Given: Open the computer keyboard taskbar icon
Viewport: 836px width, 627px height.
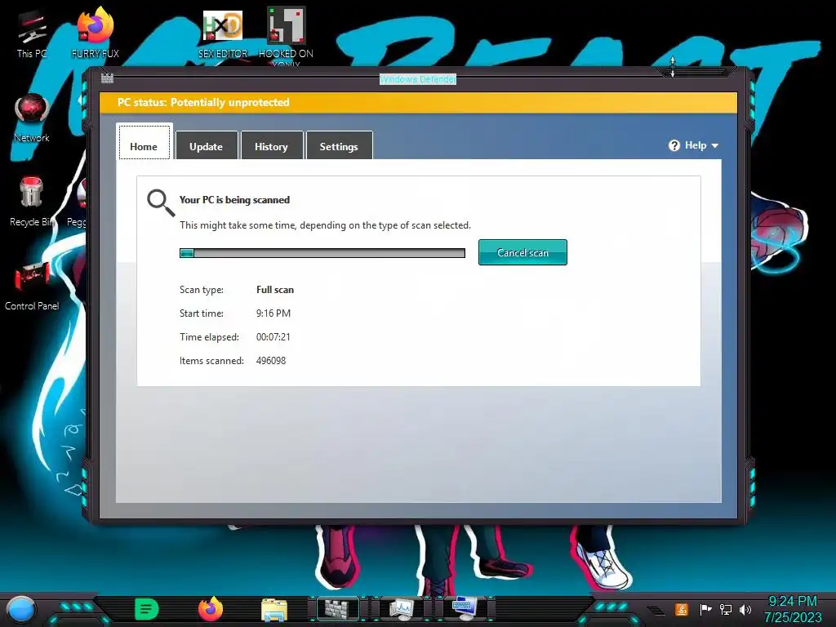Looking at the screenshot, I should click(465, 609).
